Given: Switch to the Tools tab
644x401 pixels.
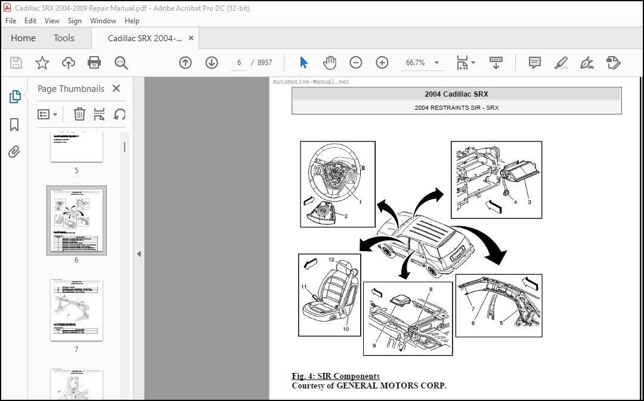Looking at the screenshot, I should click(64, 38).
